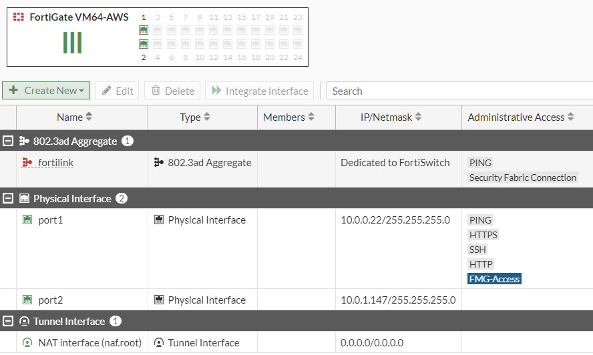Click the 802.3ad Aggregate group header icon
Screen dimensions: 593x355
[x=24, y=141]
